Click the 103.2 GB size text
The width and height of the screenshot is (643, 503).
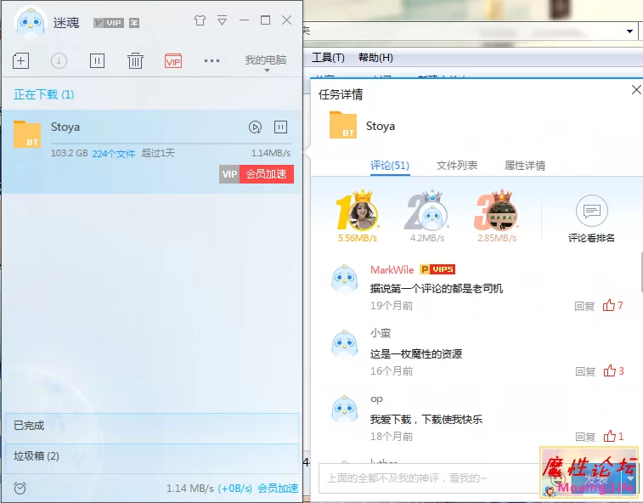[70, 153]
